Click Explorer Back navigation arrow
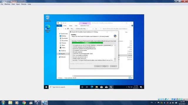Viewport: 188px width, 105px height. coord(58,29)
